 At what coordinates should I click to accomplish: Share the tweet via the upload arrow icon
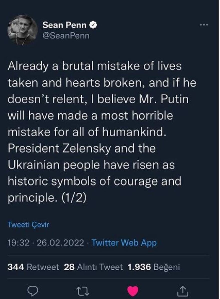click(x=183, y=291)
